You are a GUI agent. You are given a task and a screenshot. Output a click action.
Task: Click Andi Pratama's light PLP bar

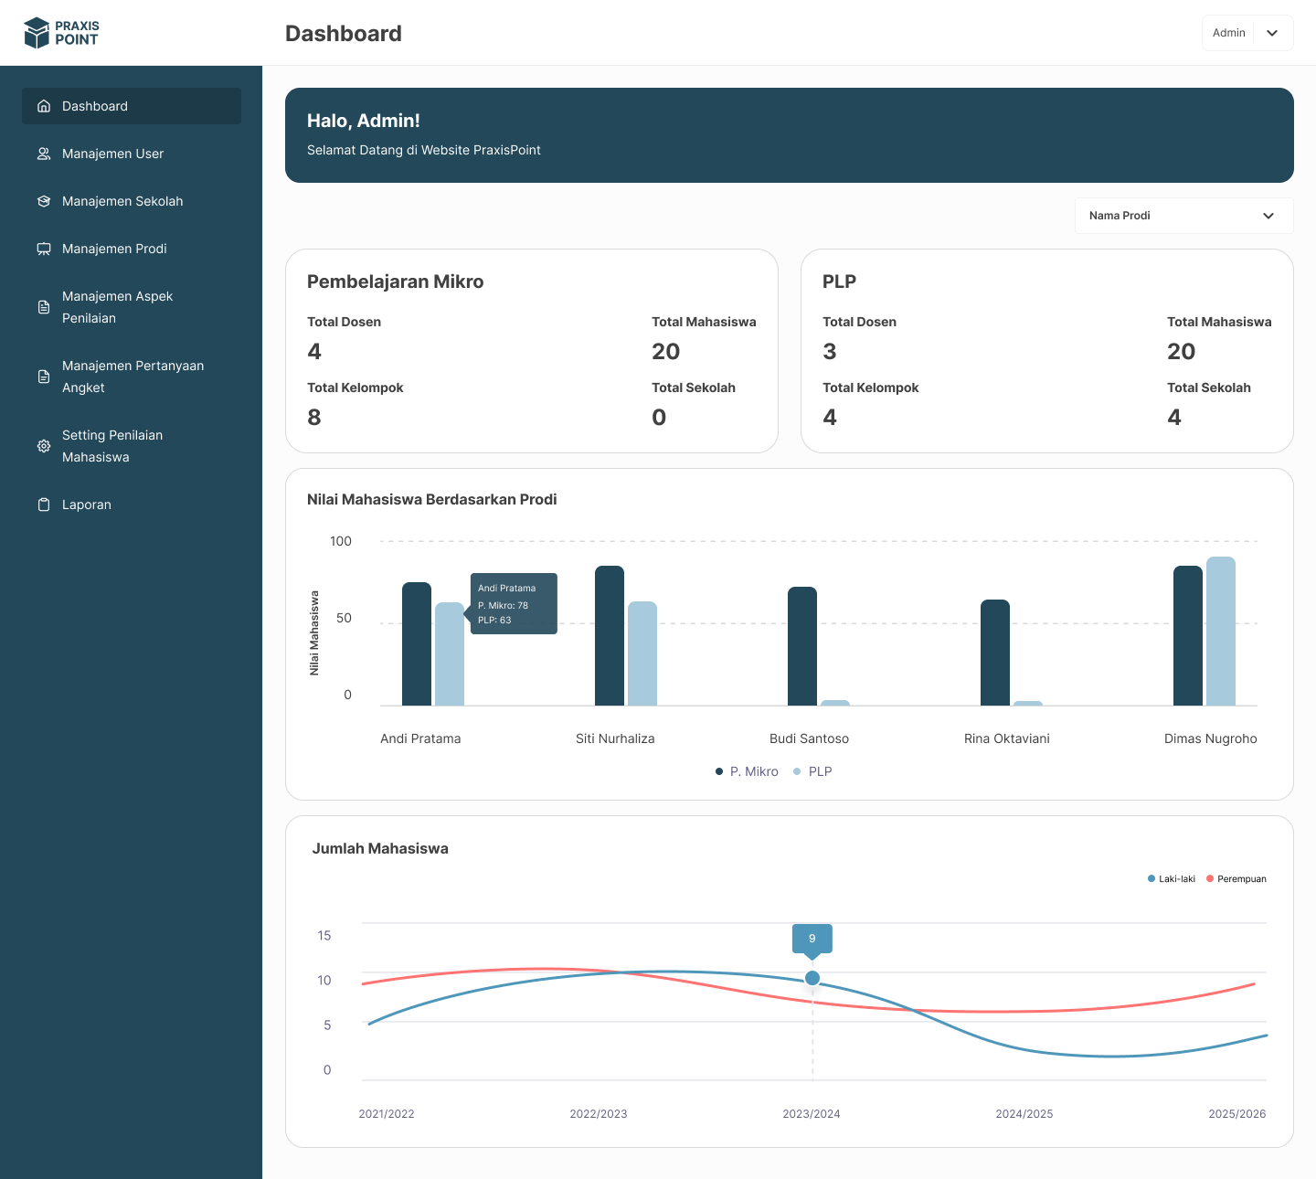tap(450, 653)
